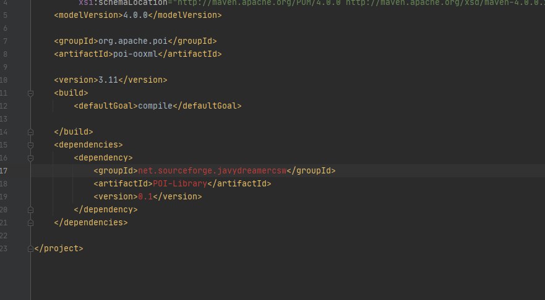545x300 pixels.
Task: Click the artifactId value poi-ooxml
Action: 135,54
